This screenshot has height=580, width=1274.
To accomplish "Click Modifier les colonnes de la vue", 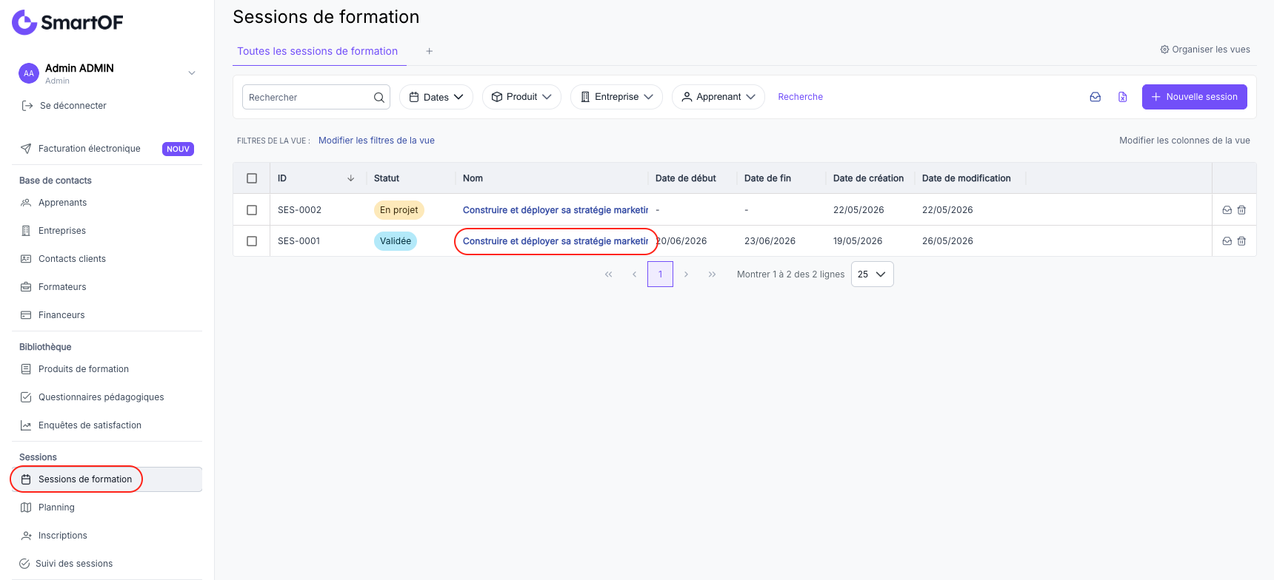I will (x=1184, y=141).
